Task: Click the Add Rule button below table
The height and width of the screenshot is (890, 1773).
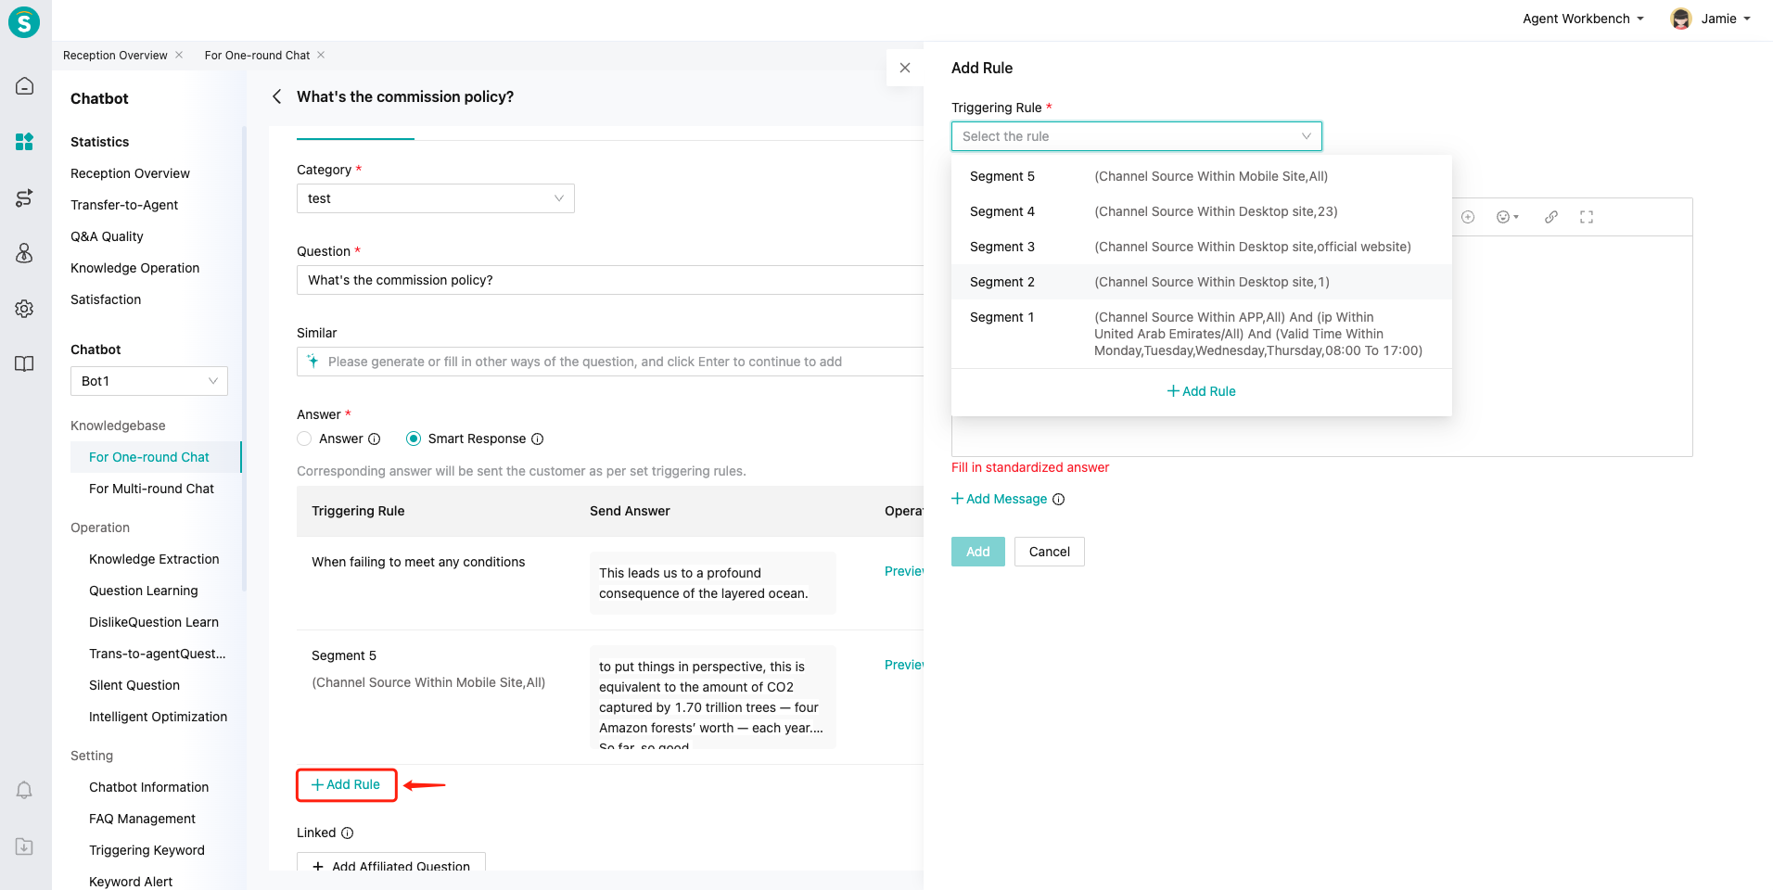Action: point(347,784)
